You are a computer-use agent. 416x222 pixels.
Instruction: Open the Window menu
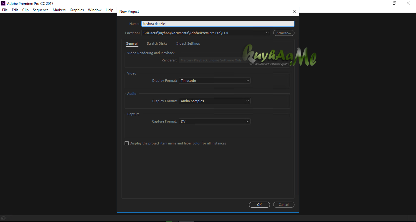(x=95, y=10)
